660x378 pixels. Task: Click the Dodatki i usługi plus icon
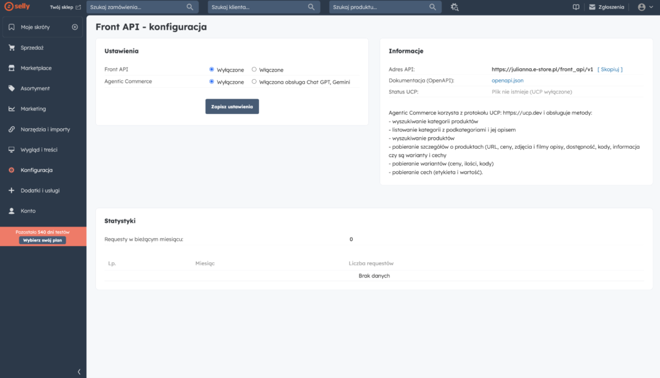click(12, 191)
